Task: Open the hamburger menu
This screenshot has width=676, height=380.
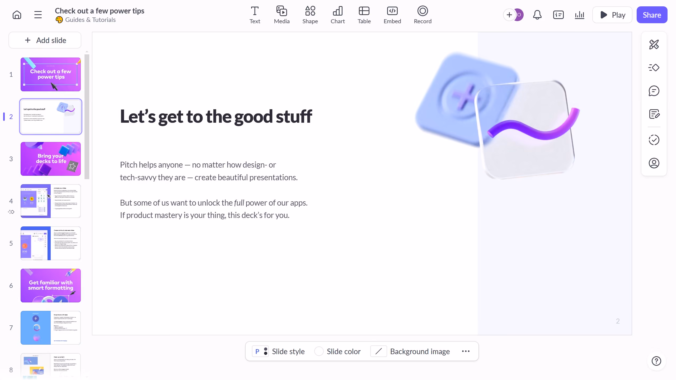Action: pos(38,15)
